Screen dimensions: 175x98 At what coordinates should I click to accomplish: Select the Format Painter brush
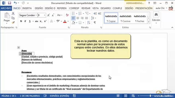(x=13, y=23)
